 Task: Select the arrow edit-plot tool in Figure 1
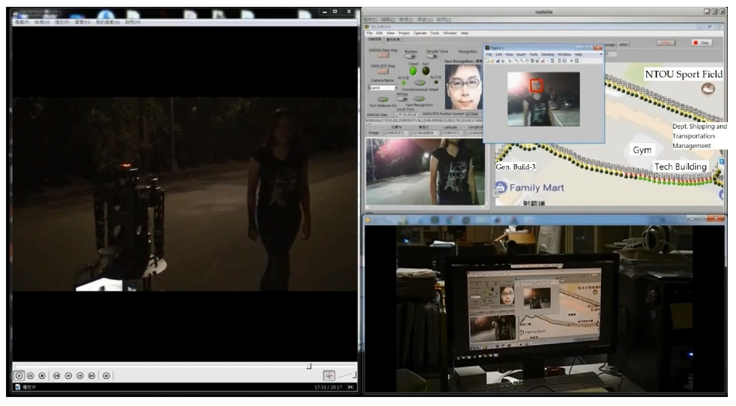(510, 61)
